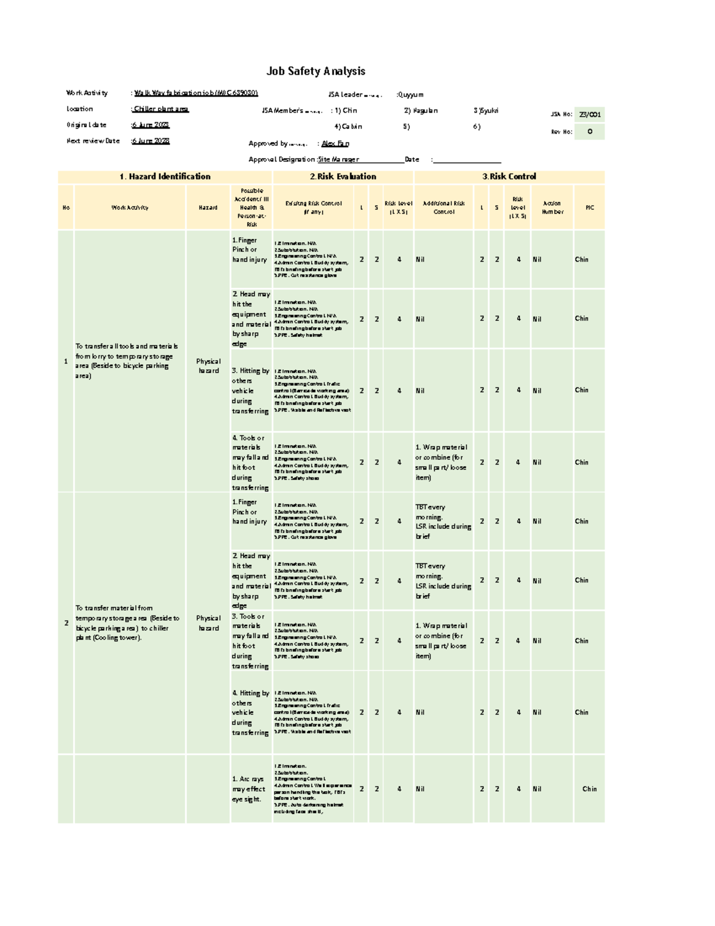Click the Arc rays may effect eye sight cell
Screen dimensions: 715x926
pyautogui.click(x=248, y=789)
